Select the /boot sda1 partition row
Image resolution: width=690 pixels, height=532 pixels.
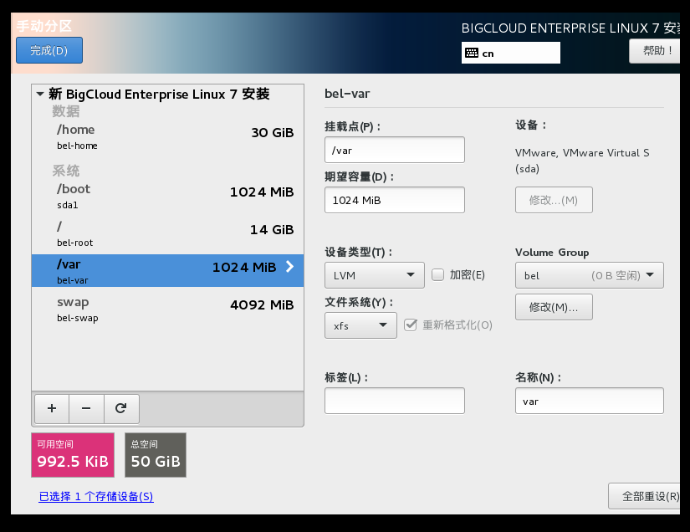click(167, 196)
